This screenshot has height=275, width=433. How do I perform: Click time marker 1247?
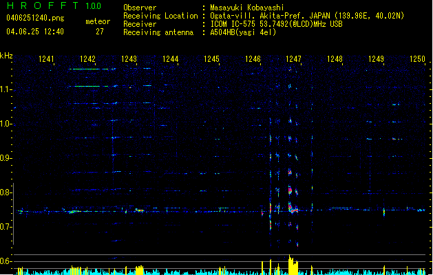tap(293, 58)
